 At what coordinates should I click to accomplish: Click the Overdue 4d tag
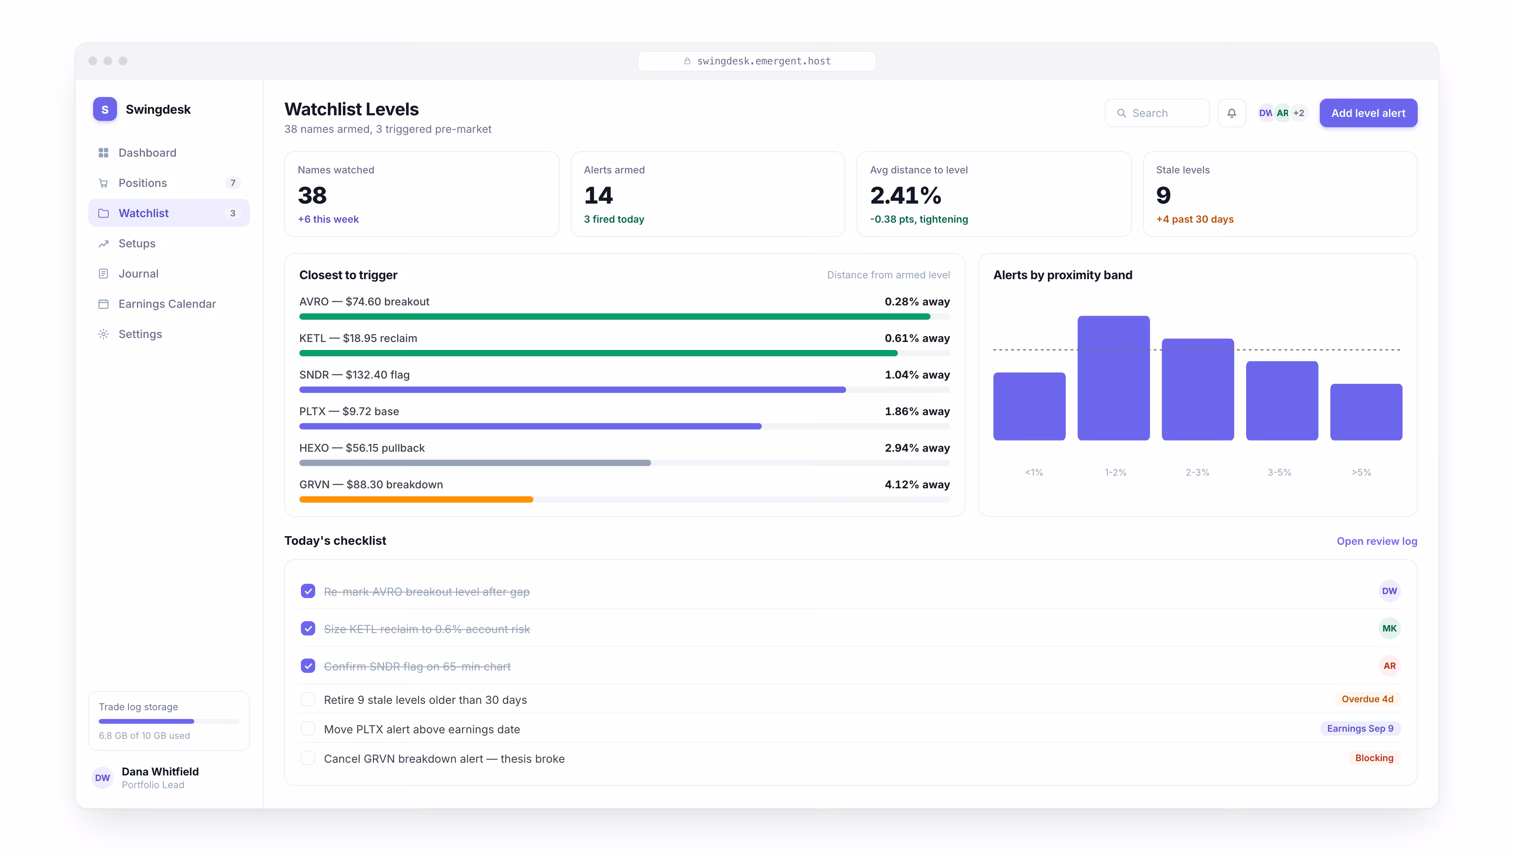pos(1368,699)
